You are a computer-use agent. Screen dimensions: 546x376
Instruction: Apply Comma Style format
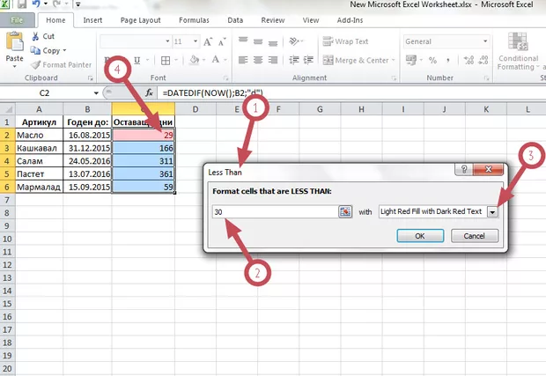(448, 60)
